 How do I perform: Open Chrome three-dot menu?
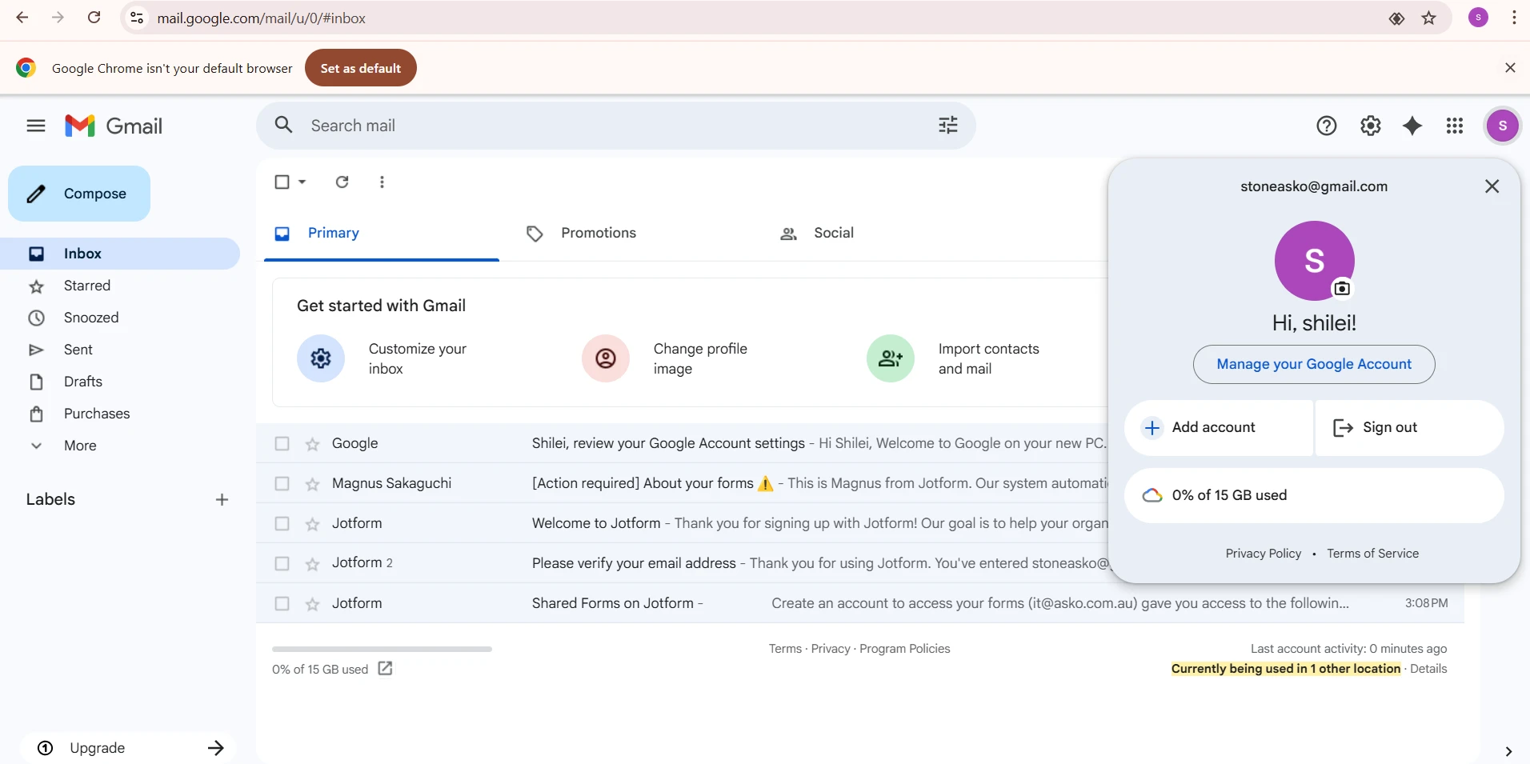[1514, 18]
